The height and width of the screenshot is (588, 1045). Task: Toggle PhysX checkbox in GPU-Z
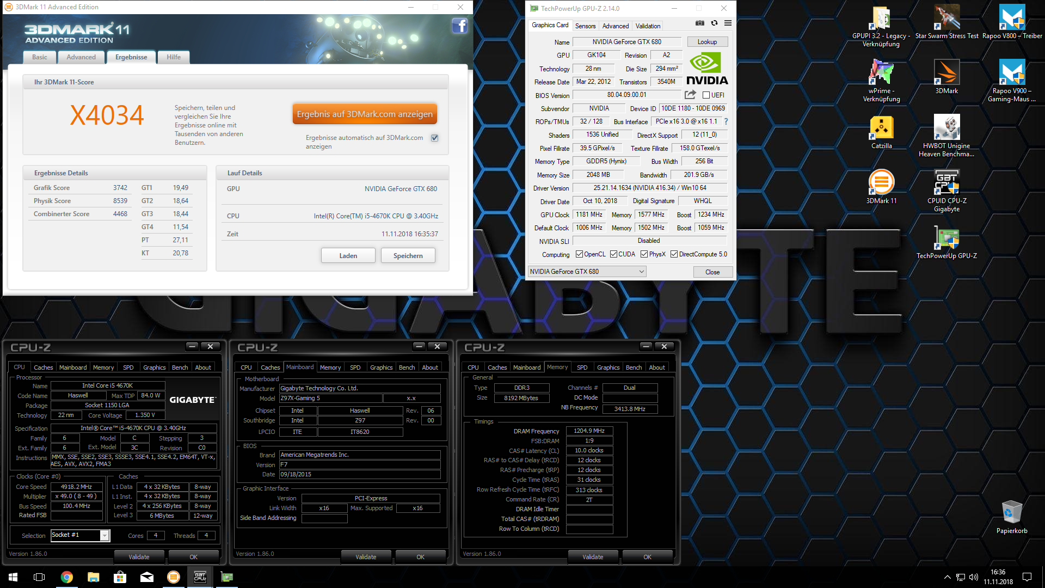pyautogui.click(x=644, y=254)
